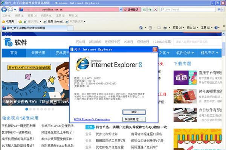Open the search provider dropdown arrow
This screenshot has width=226, height=150.
223,10
